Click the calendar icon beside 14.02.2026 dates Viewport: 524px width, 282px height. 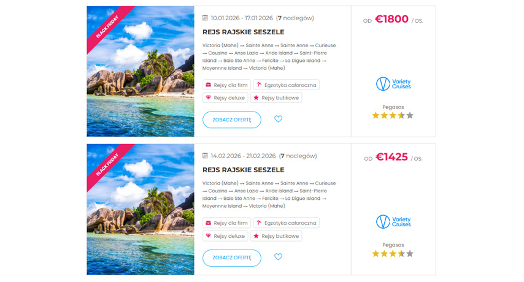206,156
